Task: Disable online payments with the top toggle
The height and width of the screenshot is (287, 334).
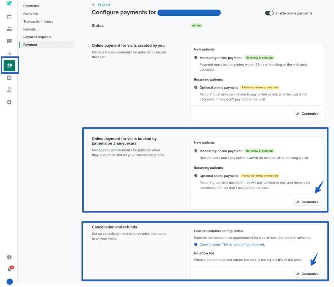Action: (x=269, y=13)
